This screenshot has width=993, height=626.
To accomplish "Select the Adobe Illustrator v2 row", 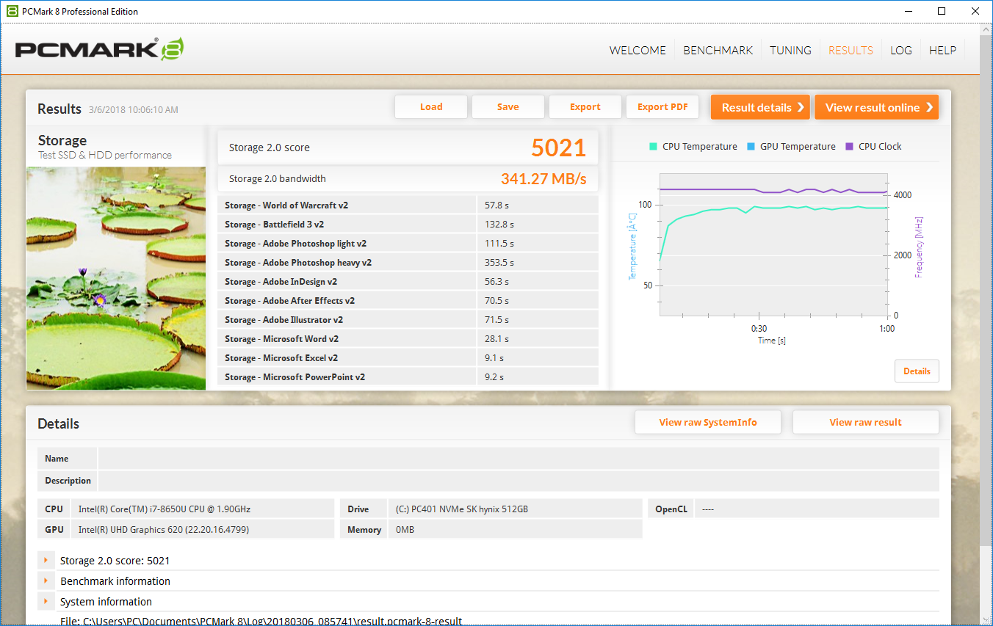I will tap(408, 319).
